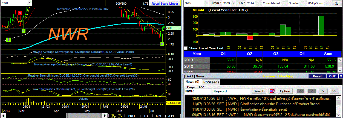Click the tall 2012 Q4 green bar
Viewport: 343px width, 118px height.
coord(321,26)
